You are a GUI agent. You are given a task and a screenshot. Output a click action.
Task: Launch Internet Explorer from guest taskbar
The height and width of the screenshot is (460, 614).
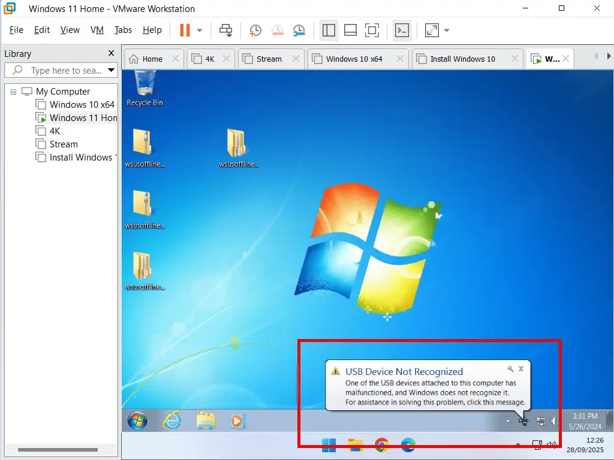click(172, 421)
